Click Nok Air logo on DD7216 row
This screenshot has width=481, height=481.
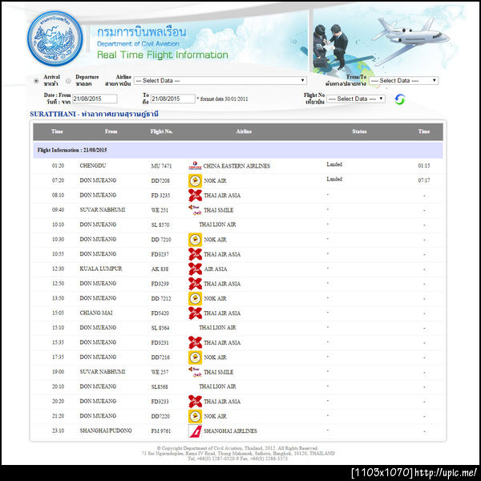pos(195,358)
